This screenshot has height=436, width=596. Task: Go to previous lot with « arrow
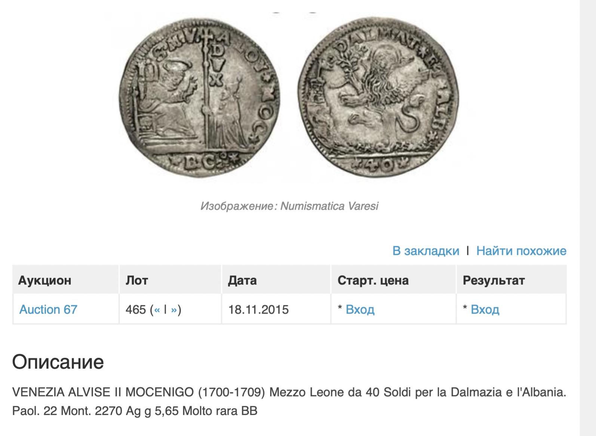(x=157, y=310)
